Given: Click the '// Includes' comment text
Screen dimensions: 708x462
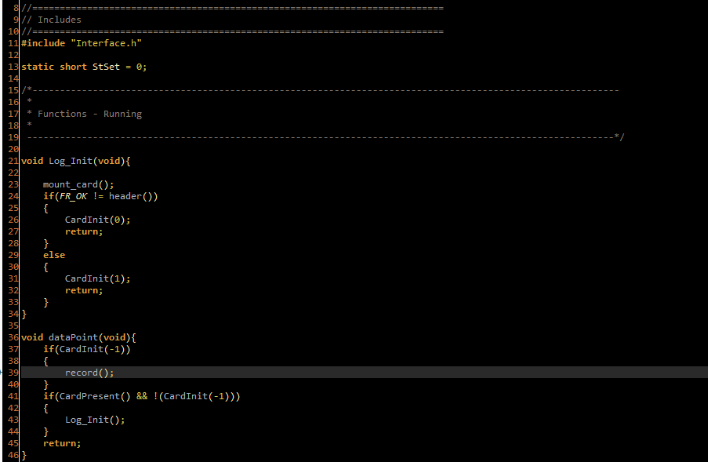Looking at the screenshot, I should 52,20.
